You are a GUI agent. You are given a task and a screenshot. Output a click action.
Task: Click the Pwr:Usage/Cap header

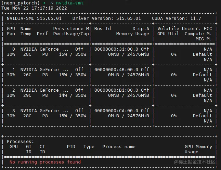tap(71, 34)
